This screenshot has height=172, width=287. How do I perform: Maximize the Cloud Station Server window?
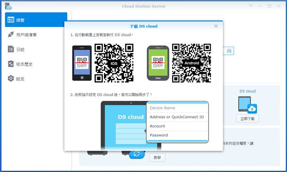click(269, 6)
